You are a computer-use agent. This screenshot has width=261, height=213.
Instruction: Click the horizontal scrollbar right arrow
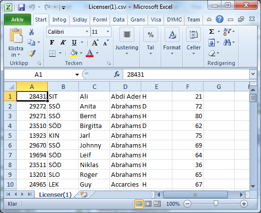[241, 194]
